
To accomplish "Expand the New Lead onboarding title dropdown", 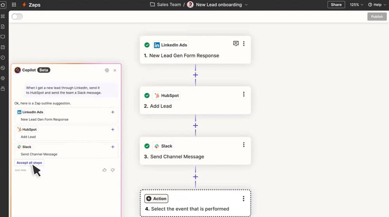I will click(246, 5).
